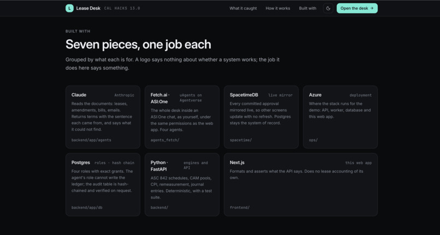440x235 pixels.
Task: Click the this web app tag
Action: [358, 162]
